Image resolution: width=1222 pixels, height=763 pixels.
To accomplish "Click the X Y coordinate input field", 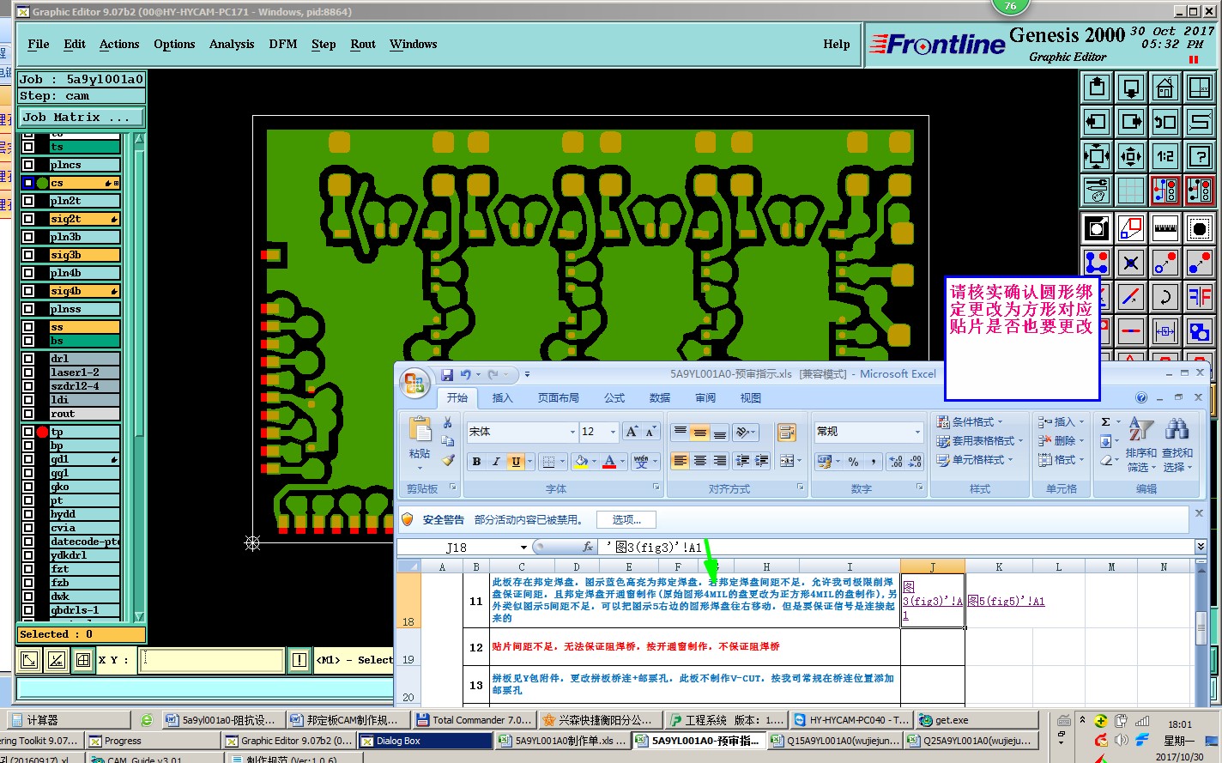I will pyautogui.click(x=211, y=660).
